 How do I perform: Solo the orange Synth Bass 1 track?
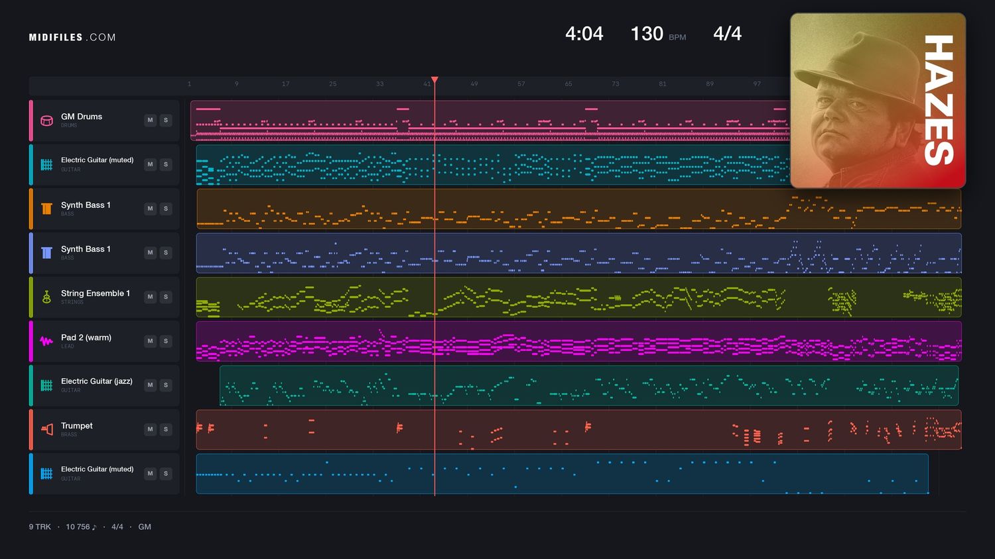[x=166, y=209]
